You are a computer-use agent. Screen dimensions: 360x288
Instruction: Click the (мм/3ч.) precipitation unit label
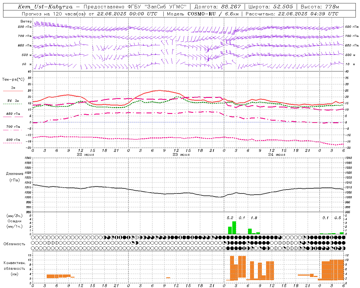tap(15, 216)
